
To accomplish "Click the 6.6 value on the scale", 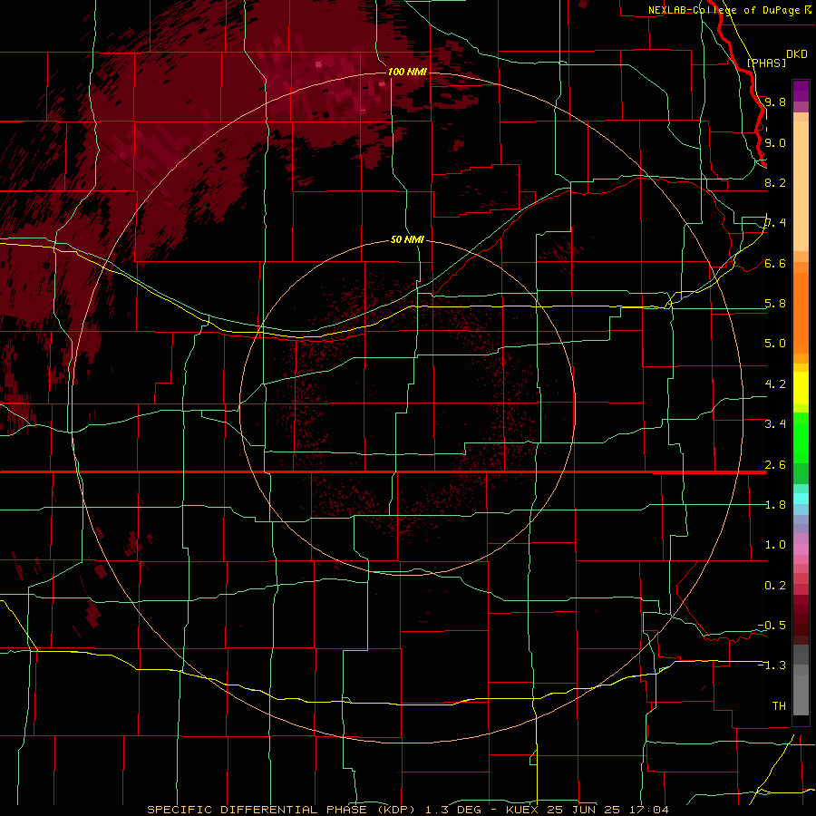I will (775, 263).
